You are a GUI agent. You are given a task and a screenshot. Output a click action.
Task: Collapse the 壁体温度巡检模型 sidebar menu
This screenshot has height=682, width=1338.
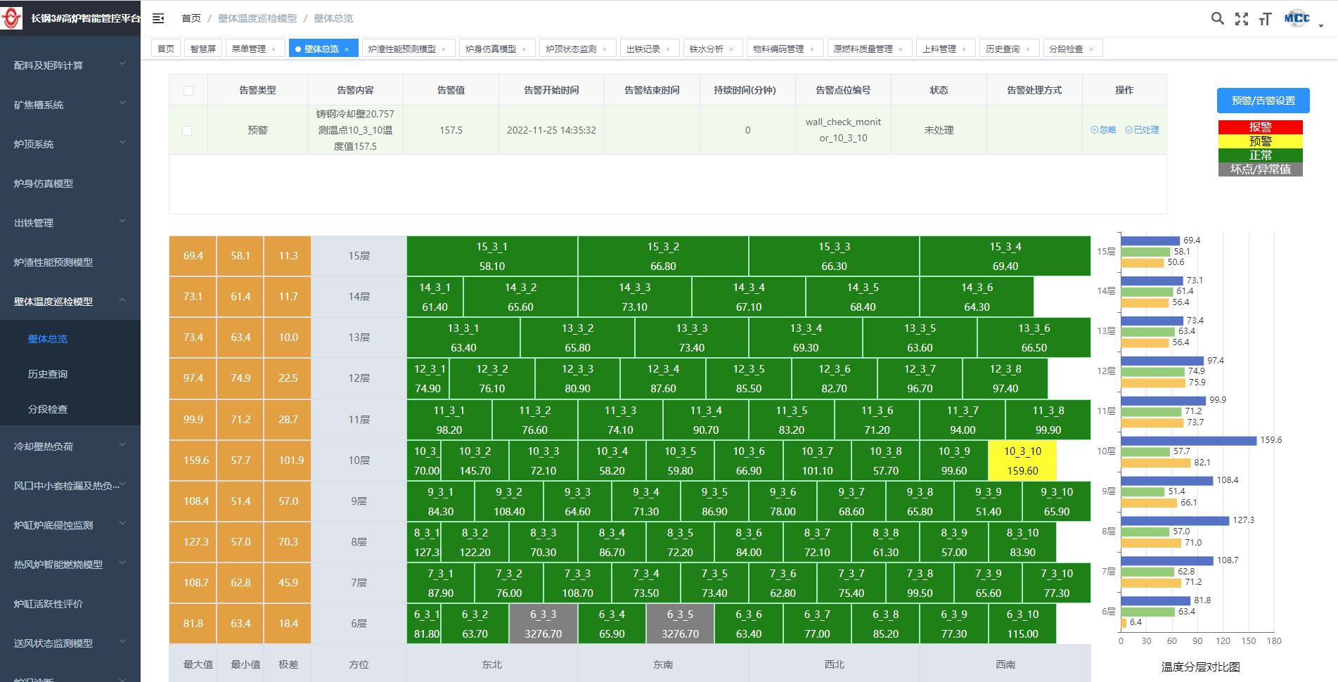pos(69,302)
